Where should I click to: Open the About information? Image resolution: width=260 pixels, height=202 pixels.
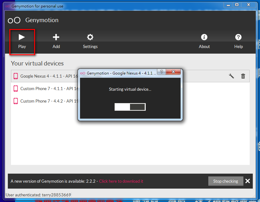pyautogui.click(x=204, y=41)
